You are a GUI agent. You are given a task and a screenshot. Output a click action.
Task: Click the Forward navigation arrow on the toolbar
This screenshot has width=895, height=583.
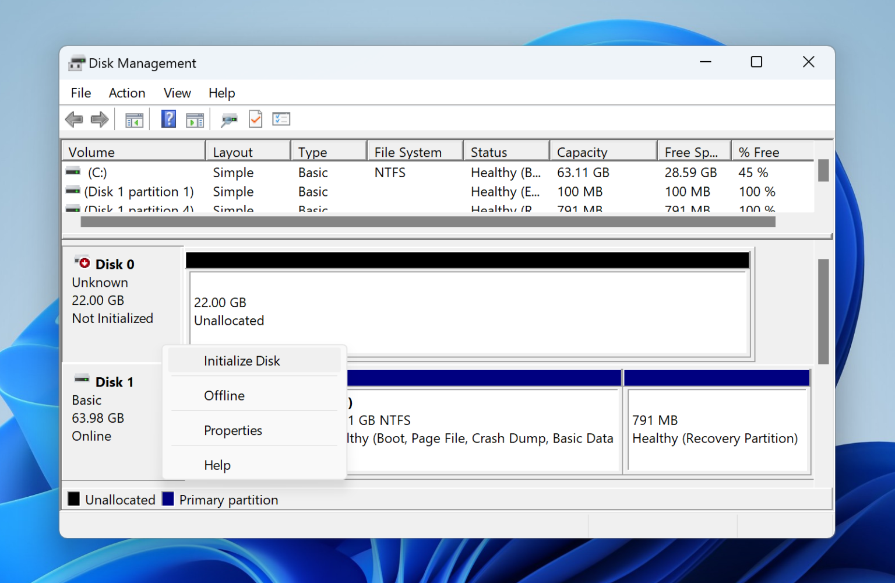99,119
